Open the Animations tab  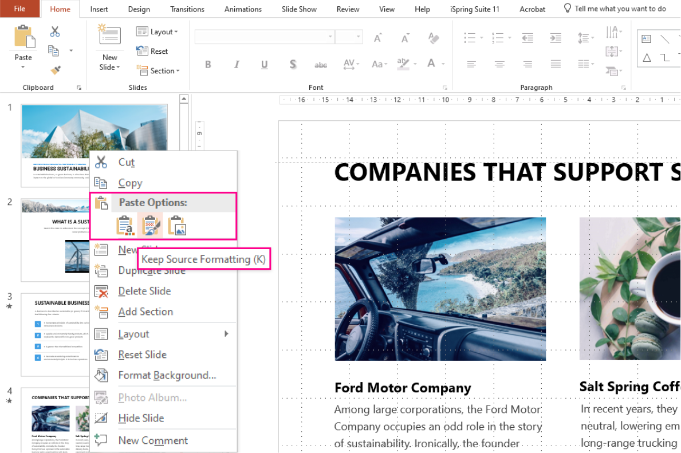point(243,9)
